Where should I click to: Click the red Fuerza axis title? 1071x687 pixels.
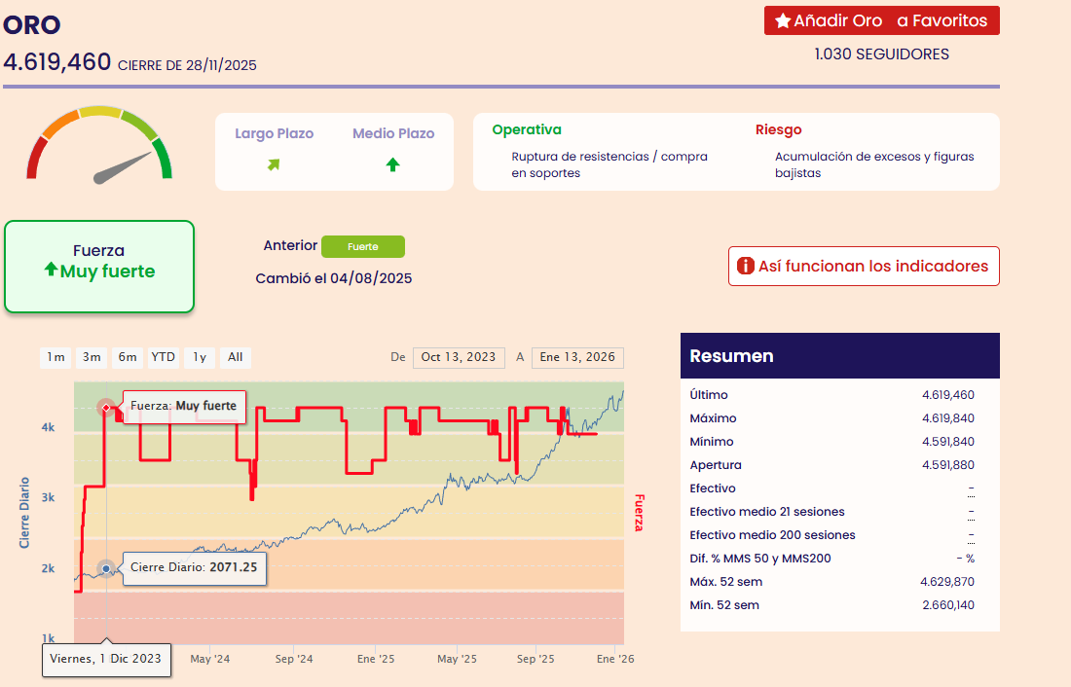point(639,513)
